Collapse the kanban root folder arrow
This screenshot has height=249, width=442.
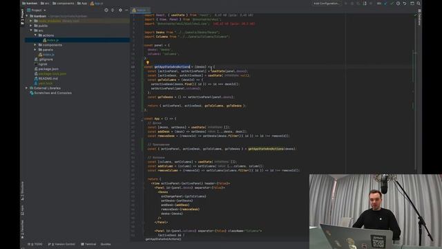pyautogui.click(x=27, y=16)
